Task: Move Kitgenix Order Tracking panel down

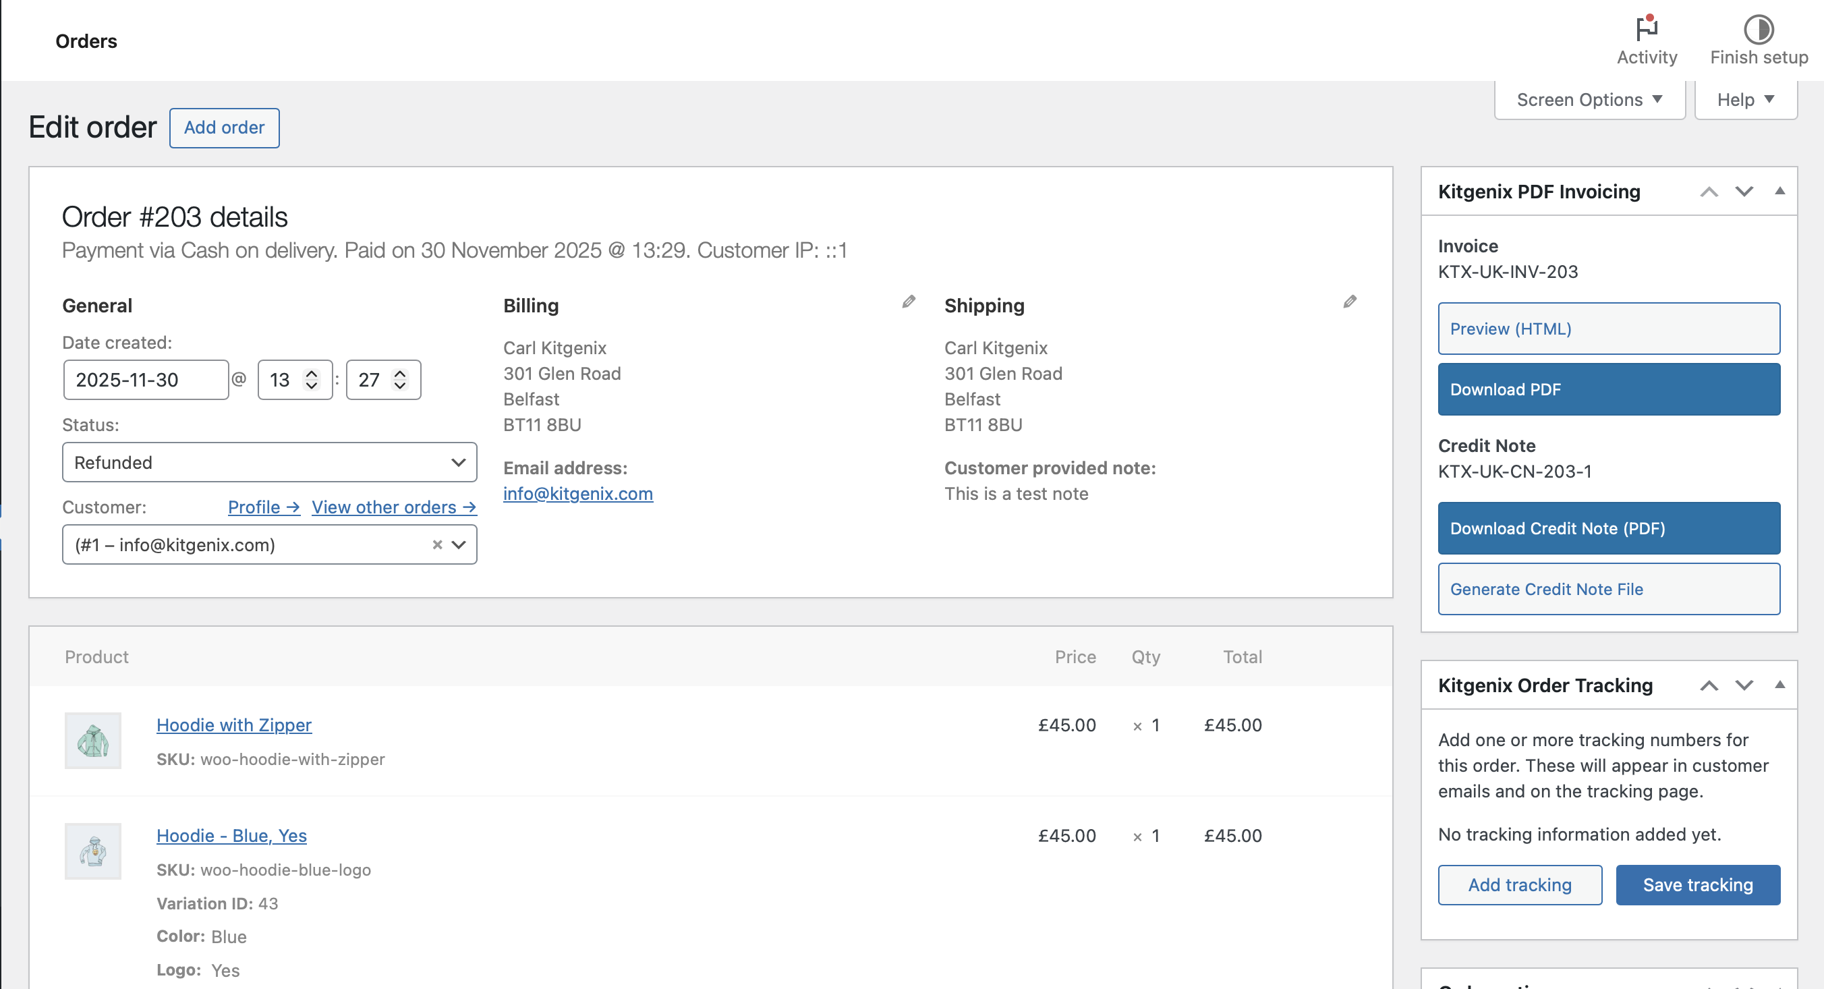Action: 1744,685
